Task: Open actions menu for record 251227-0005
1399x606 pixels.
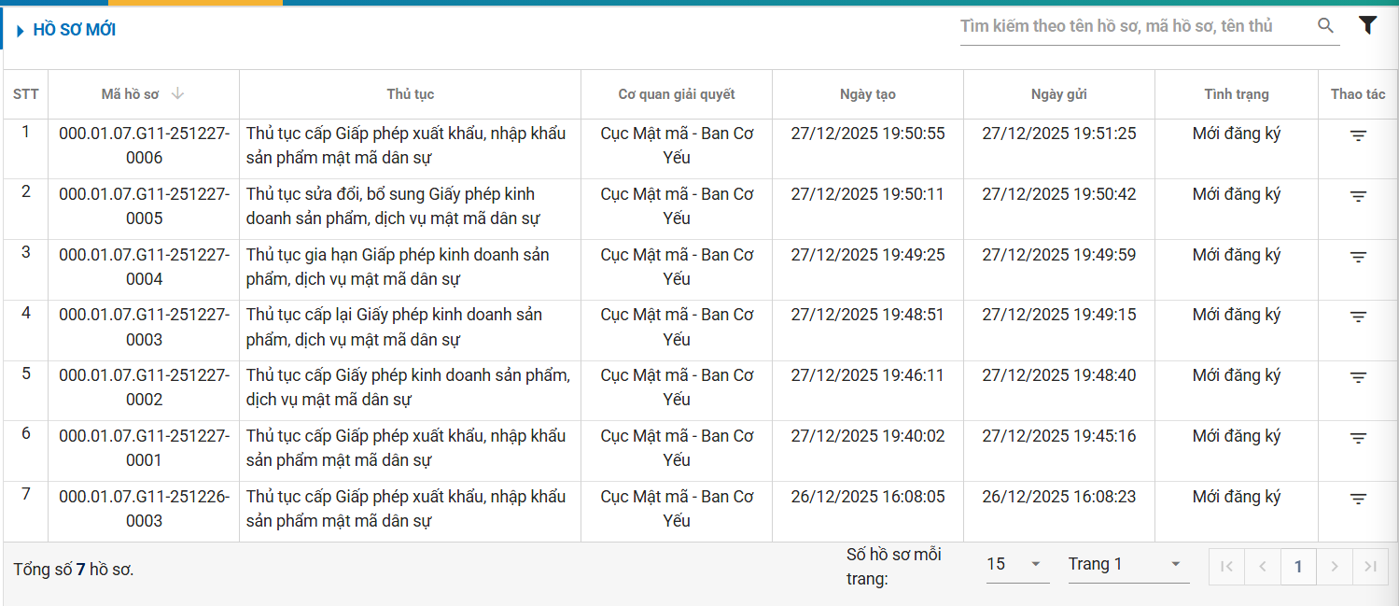Action: (x=1358, y=196)
